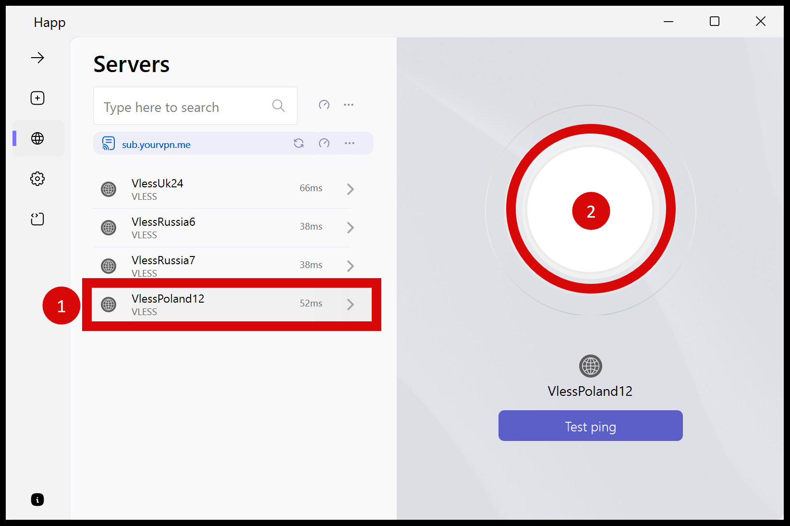The image size is (790, 526).
Task: Open VlessRussia6 details chevron
Action: click(351, 228)
